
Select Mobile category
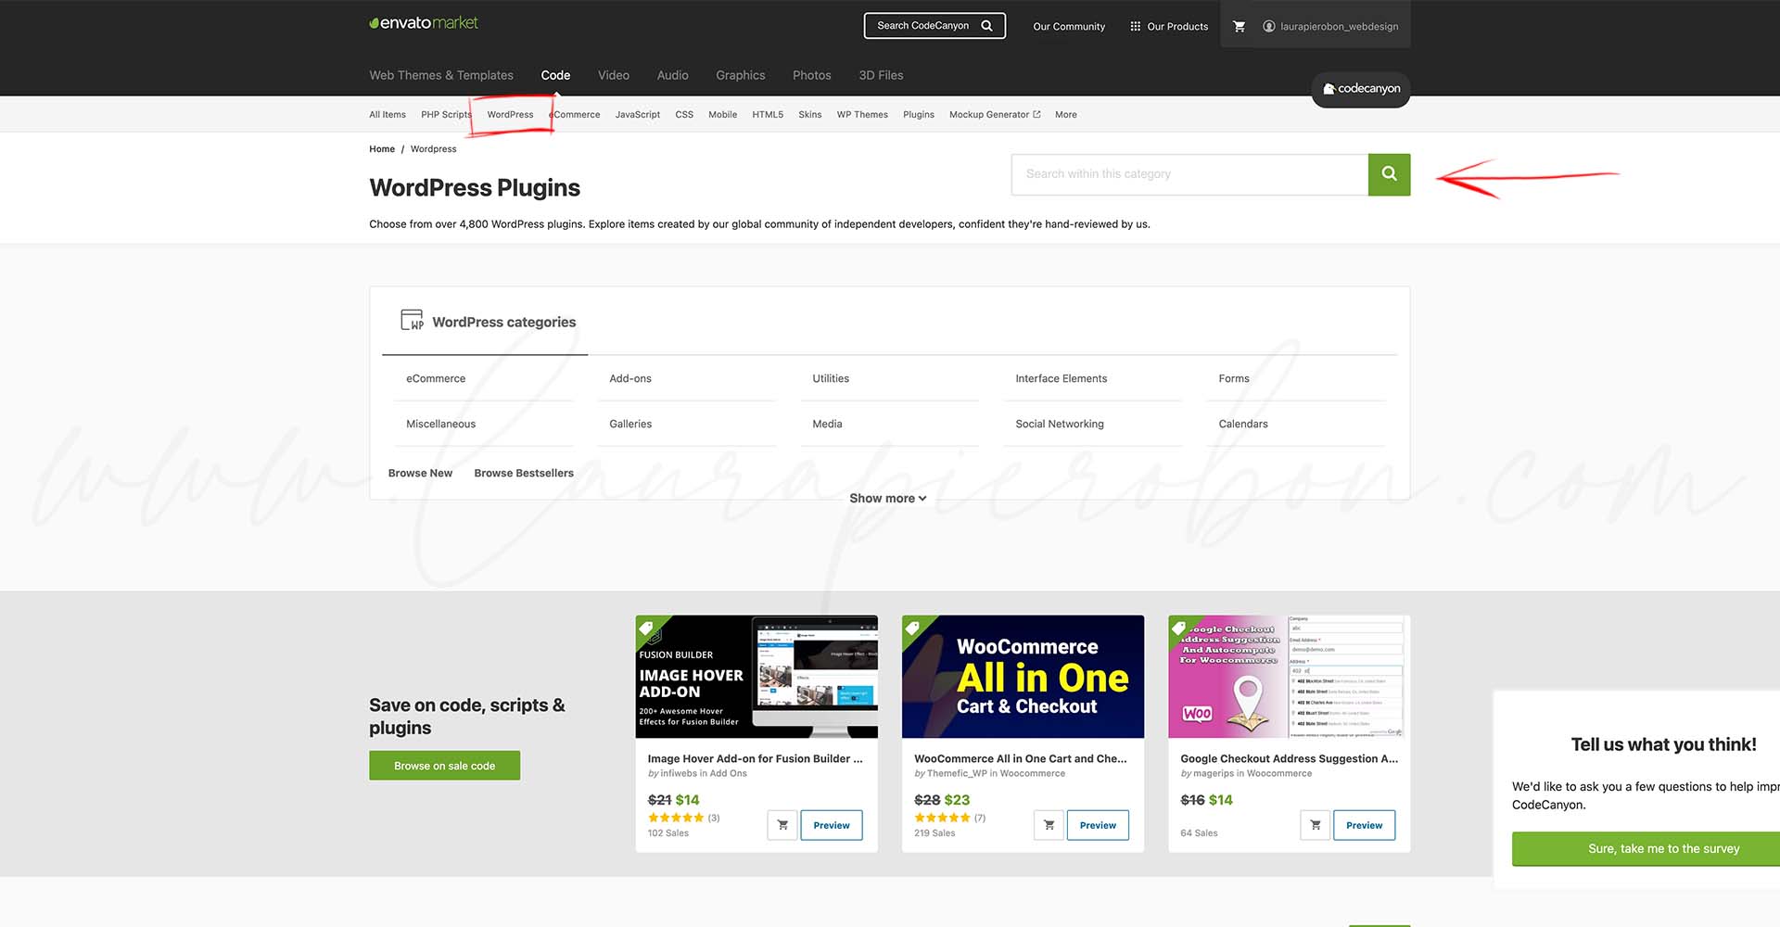tap(722, 115)
